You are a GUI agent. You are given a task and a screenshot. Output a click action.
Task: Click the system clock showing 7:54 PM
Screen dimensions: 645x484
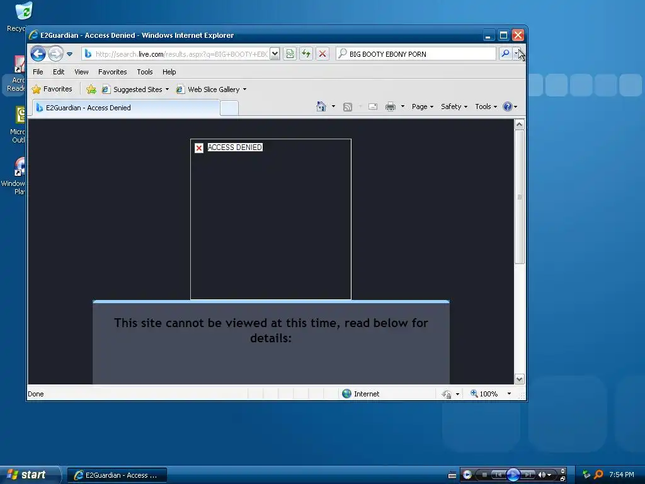point(622,475)
